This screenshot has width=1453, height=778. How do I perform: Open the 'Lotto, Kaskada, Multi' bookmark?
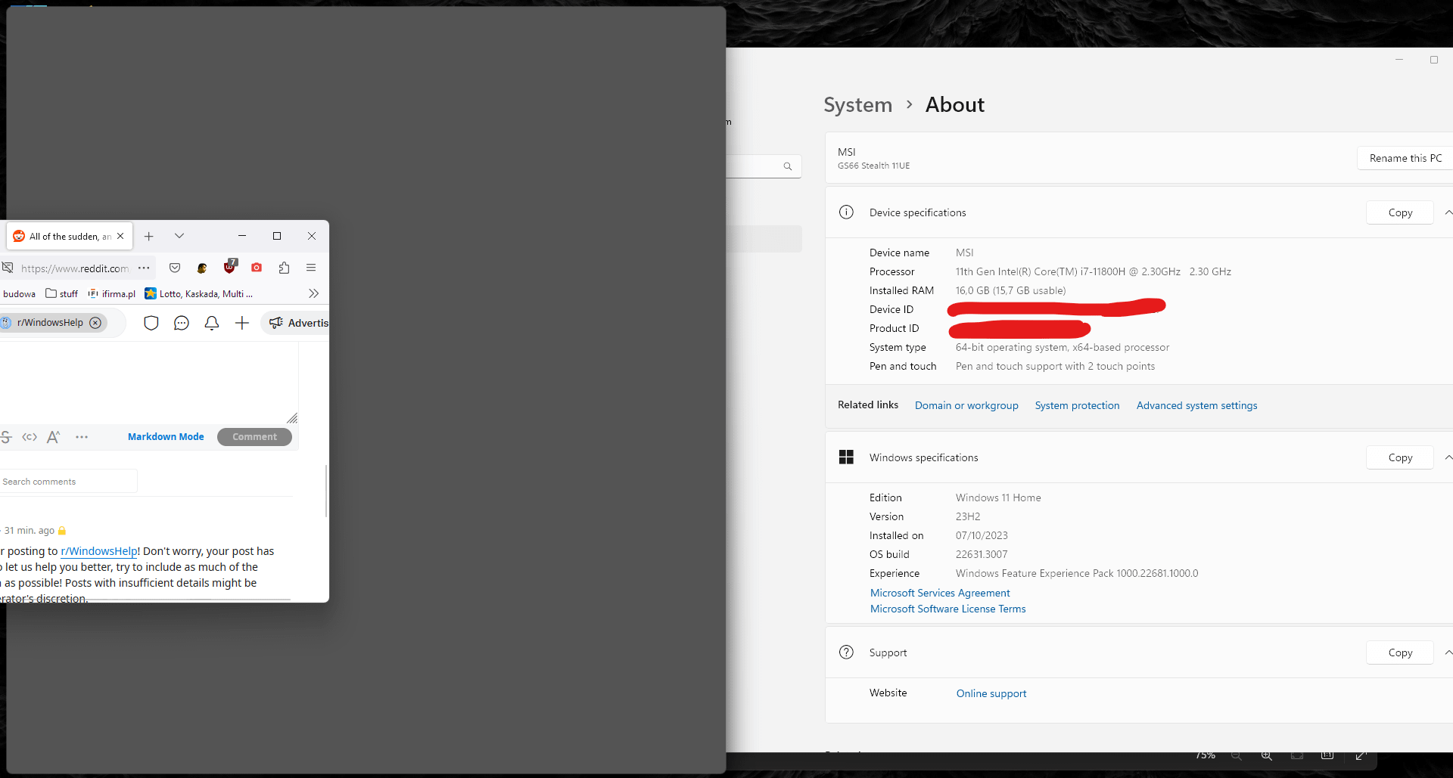tap(199, 294)
